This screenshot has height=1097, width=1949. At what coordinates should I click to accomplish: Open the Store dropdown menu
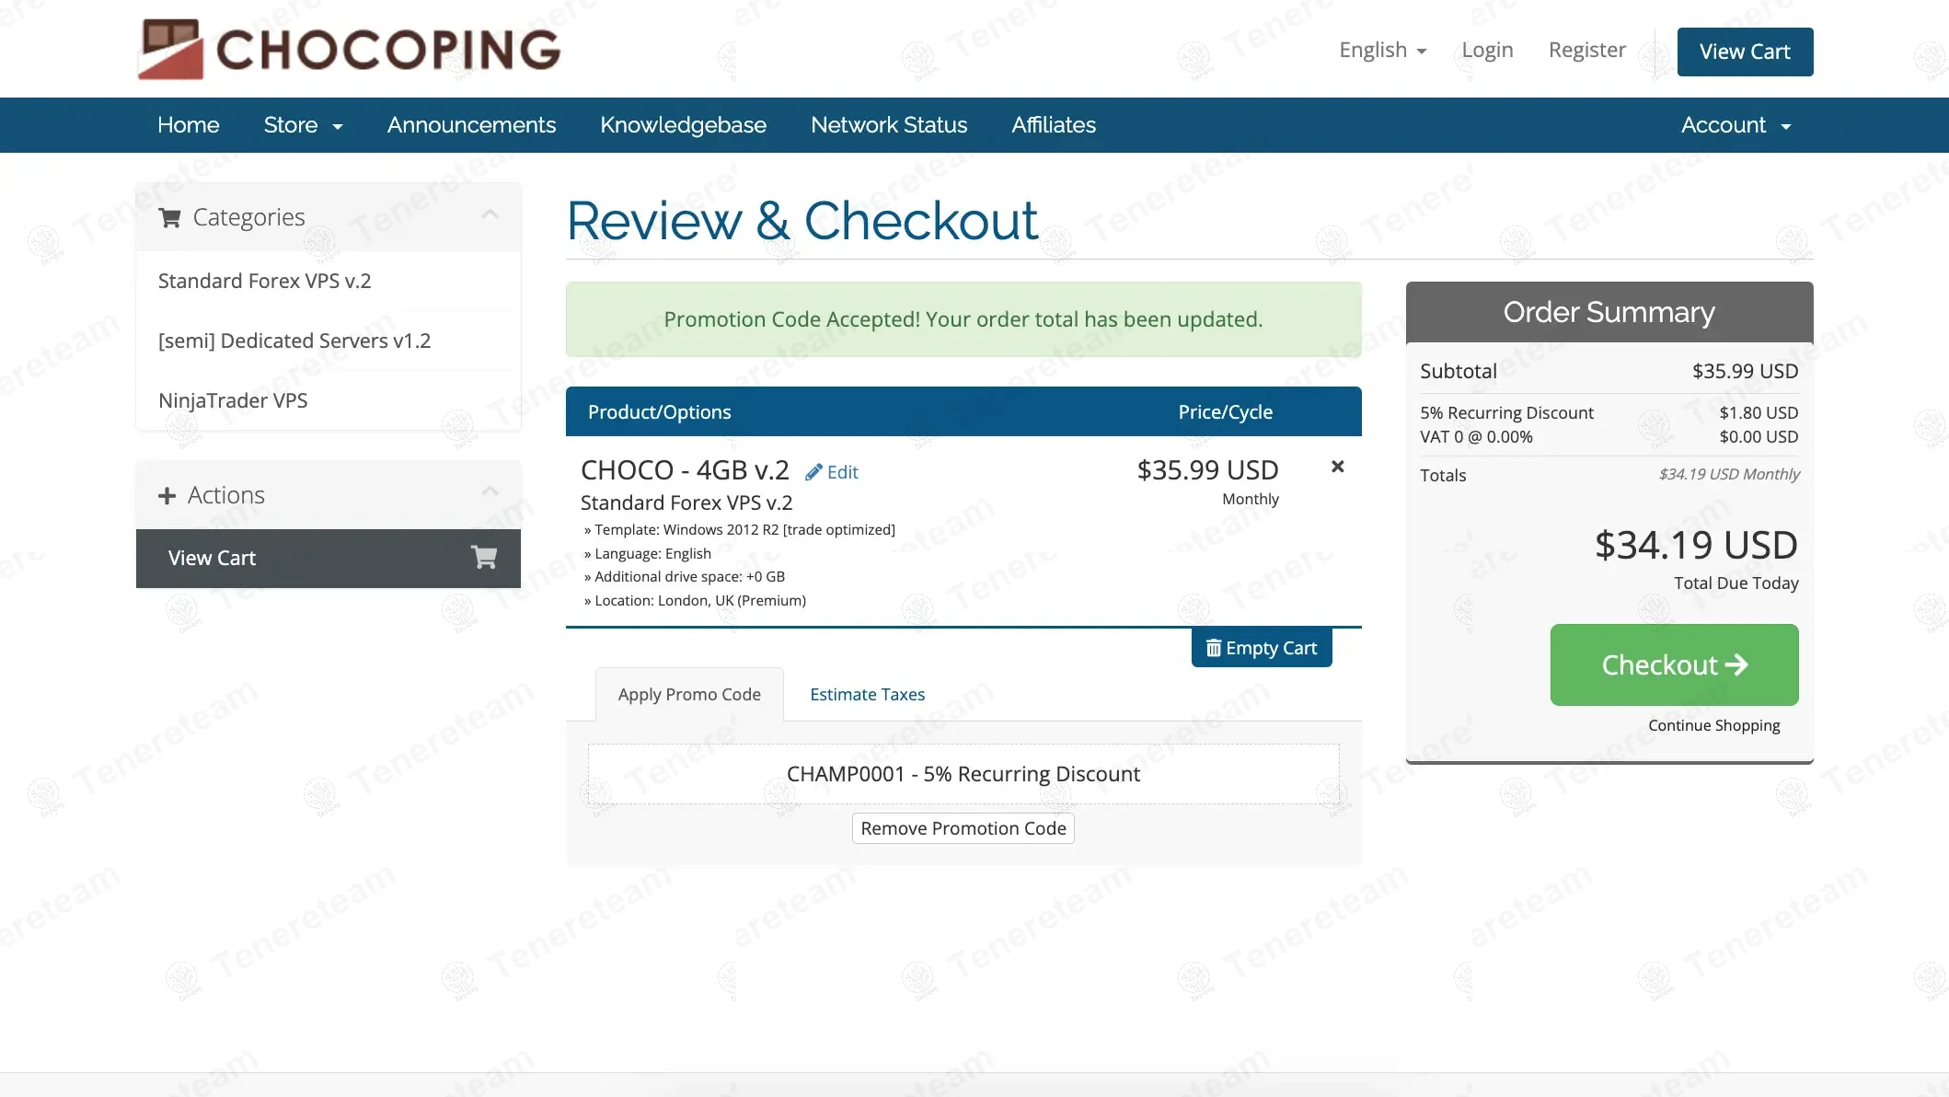tap(302, 125)
